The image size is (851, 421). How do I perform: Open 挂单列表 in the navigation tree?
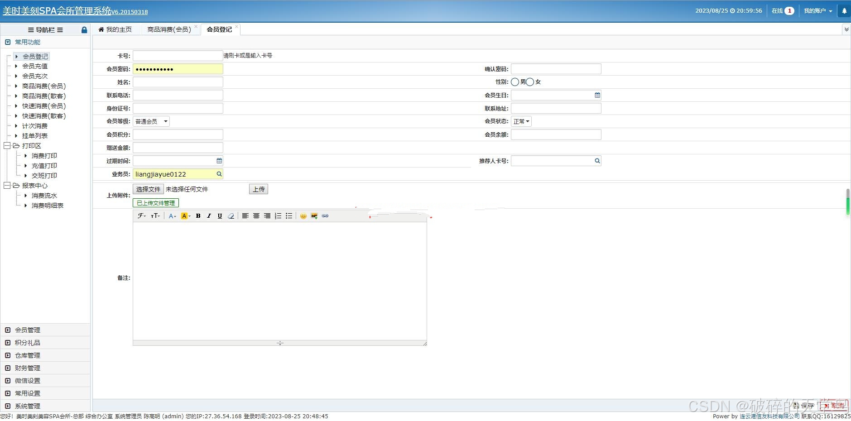coord(35,136)
